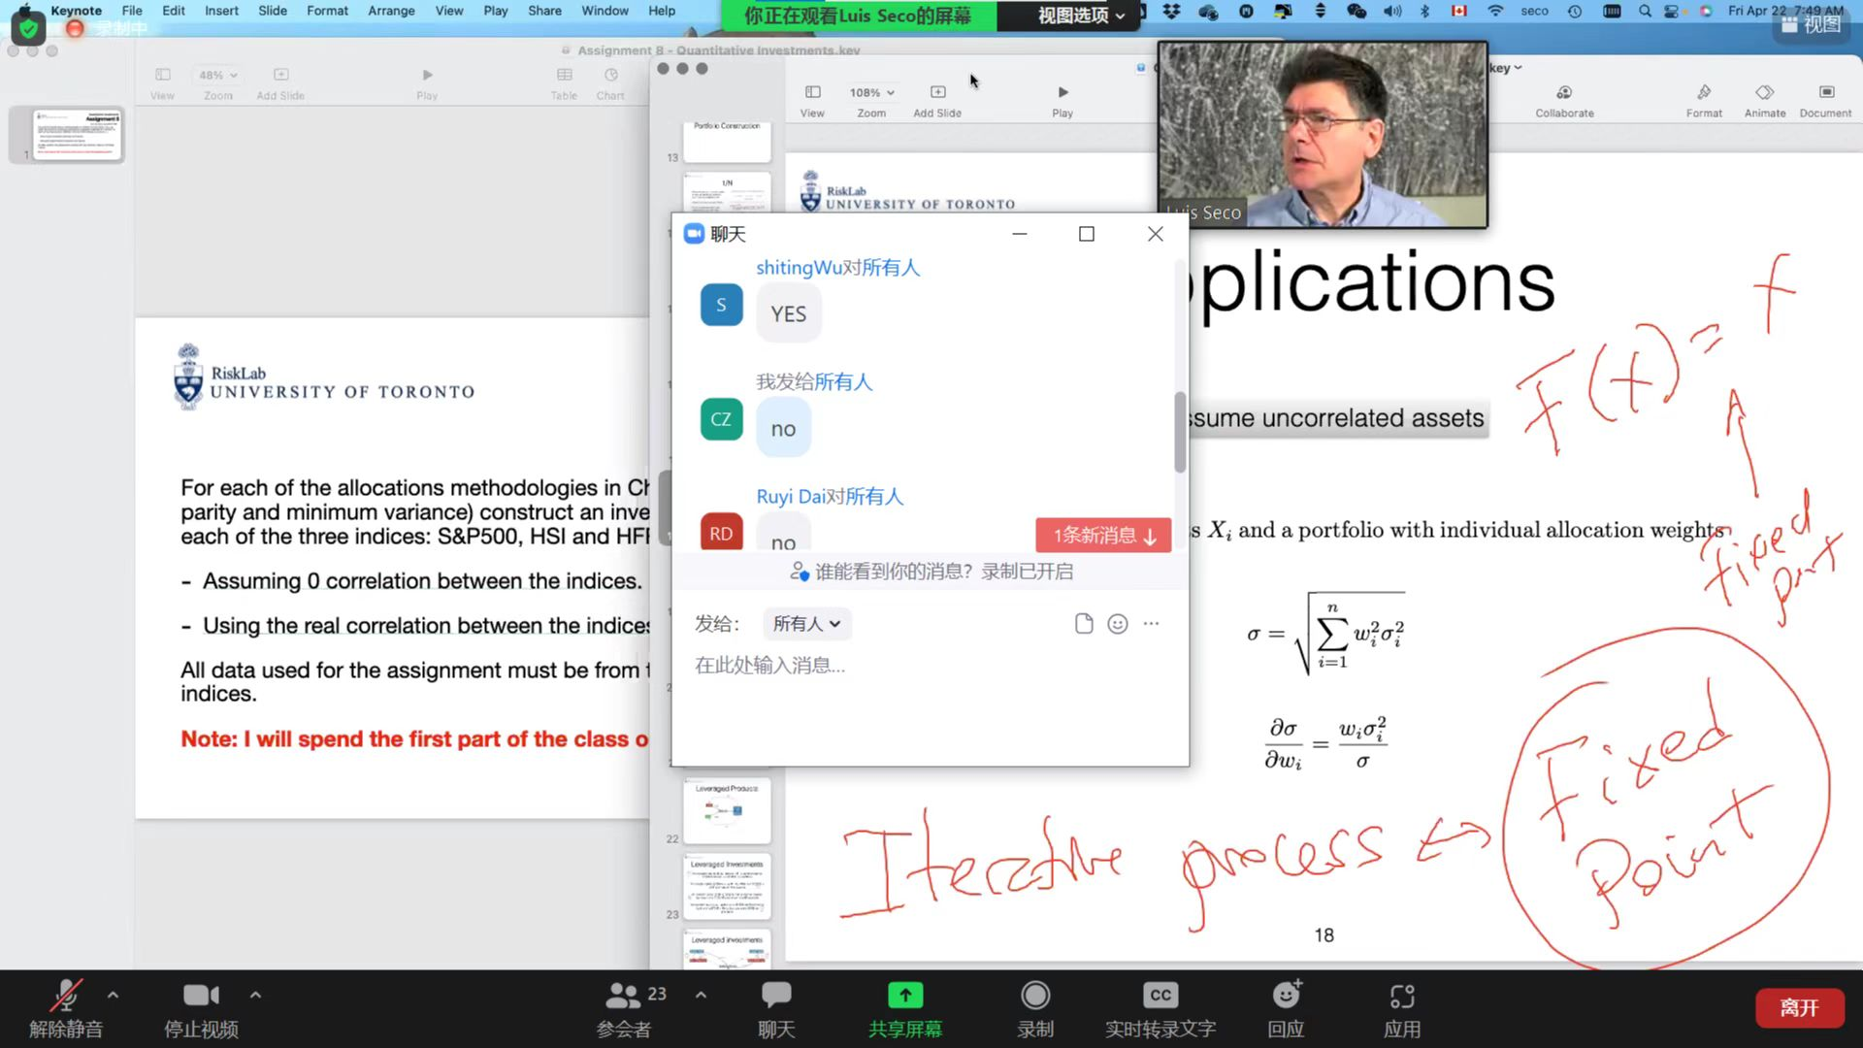Image resolution: width=1863 pixels, height=1048 pixels.
Task: Open the Format menu in Keynote
Action: [327, 11]
